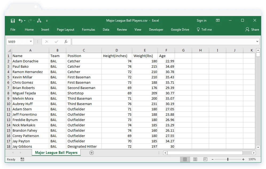Open the Undo history dropdown arrow

point(25,21)
